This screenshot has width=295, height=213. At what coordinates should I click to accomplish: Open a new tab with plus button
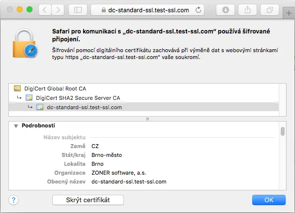[x=289, y=13]
